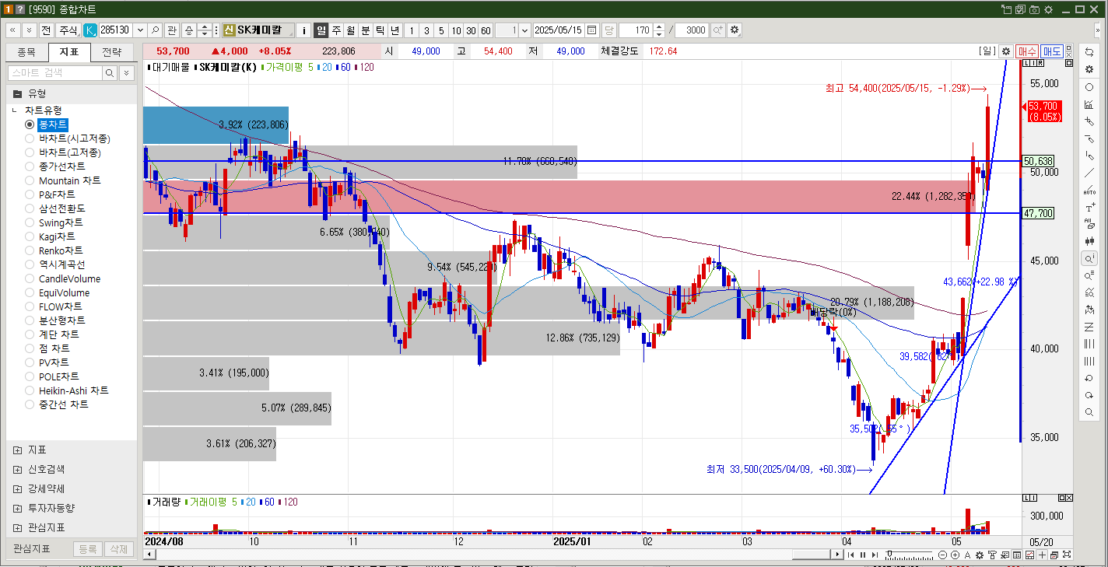Click the zoom-in plus icon in bottom bar

click(955, 555)
